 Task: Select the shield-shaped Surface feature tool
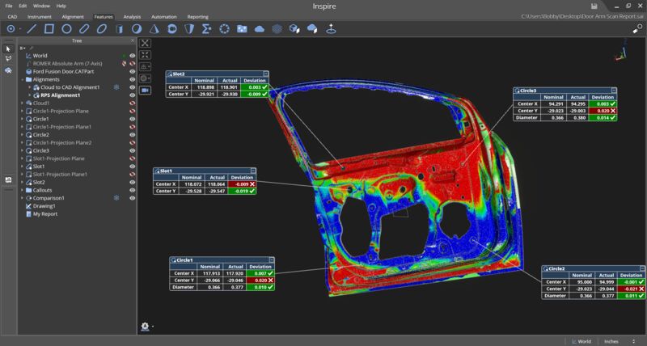point(189,29)
